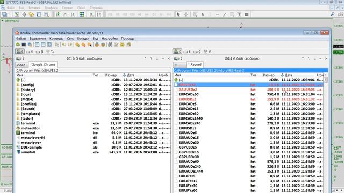Image resolution: width=344 pixels, height=193 pixels.
Task: Sort right panel by Тип column
Action: pyautogui.click(x=253, y=75)
